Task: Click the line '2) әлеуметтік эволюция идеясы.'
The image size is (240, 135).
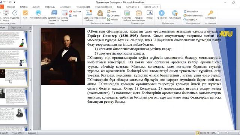Action: click(120, 53)
